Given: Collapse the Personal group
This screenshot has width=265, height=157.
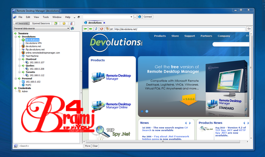Looking at the screenshot, I should 16,78.
